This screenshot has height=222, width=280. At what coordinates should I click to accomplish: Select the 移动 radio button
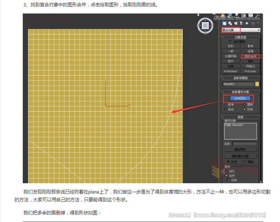(225, 109)
